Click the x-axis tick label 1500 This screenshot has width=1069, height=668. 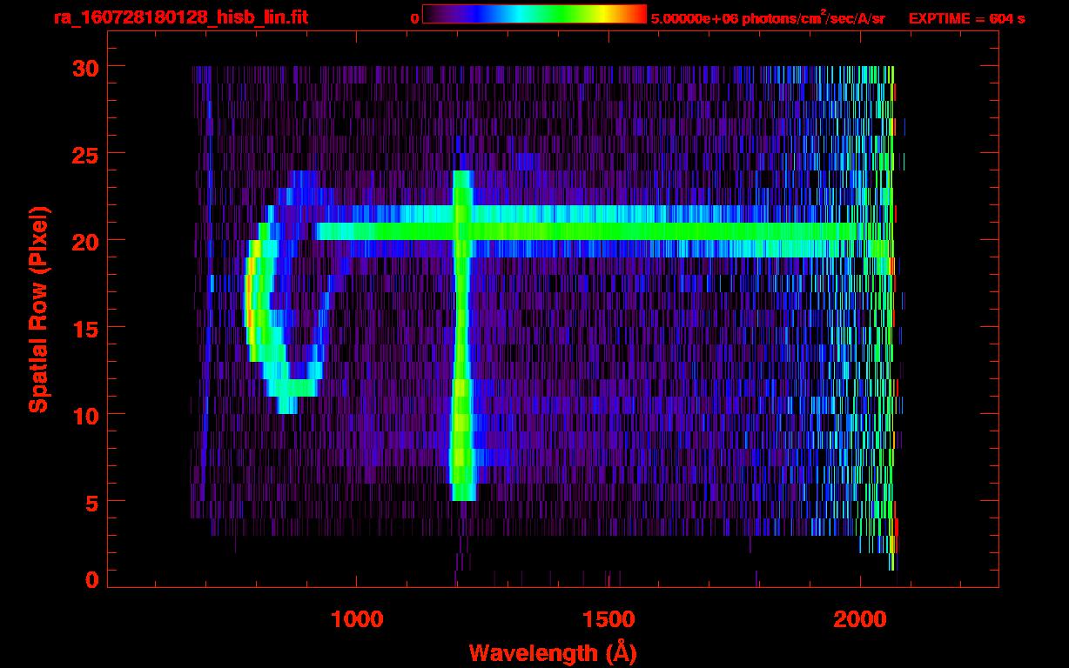click(608, 618)
